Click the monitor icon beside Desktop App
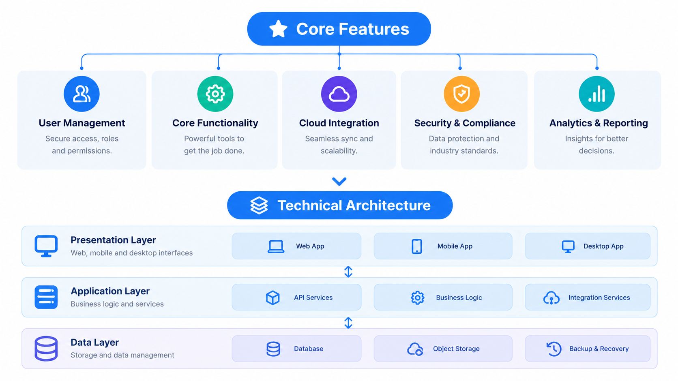Screen dimensions: 678x381 (568, 246)
